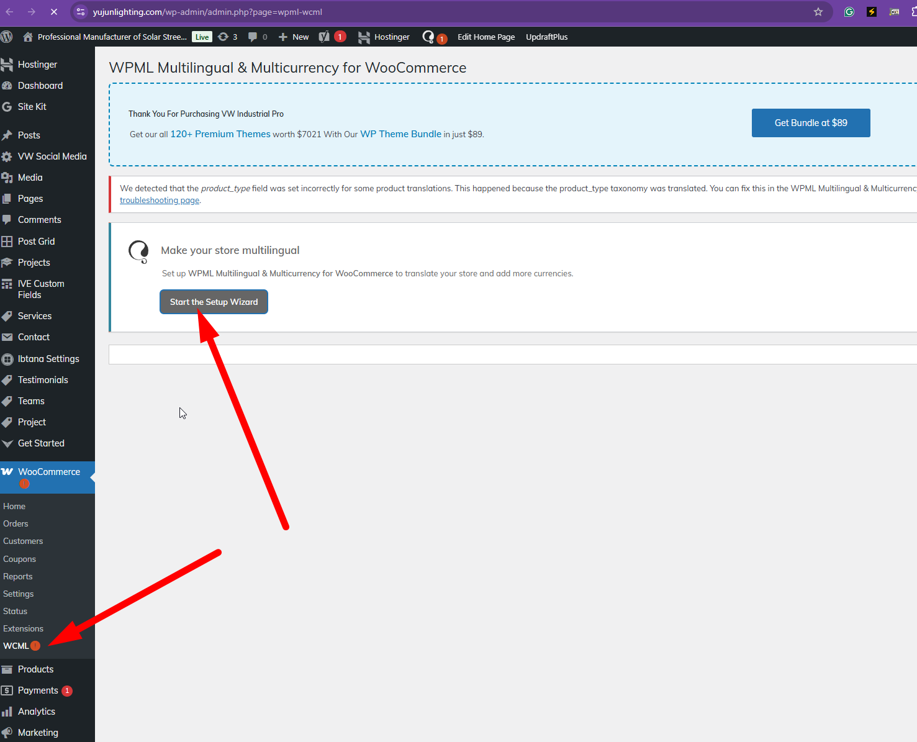Click the Products archive icon

7,669
